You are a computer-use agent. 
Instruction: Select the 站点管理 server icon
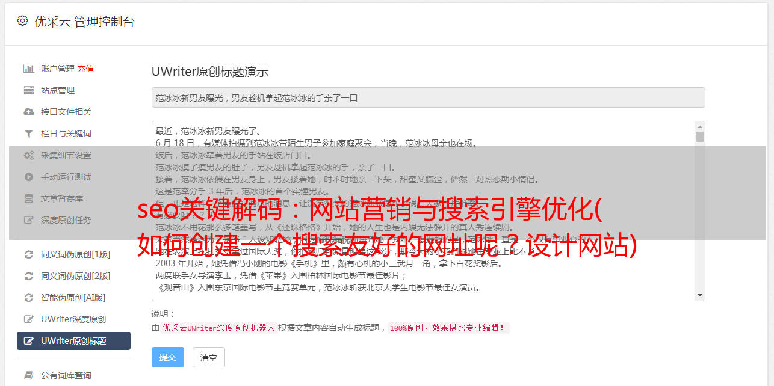tap(28, 90)
